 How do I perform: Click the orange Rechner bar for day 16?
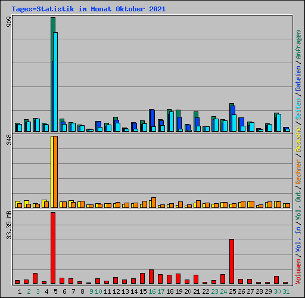pyautogui.click(x=154, y=203)
